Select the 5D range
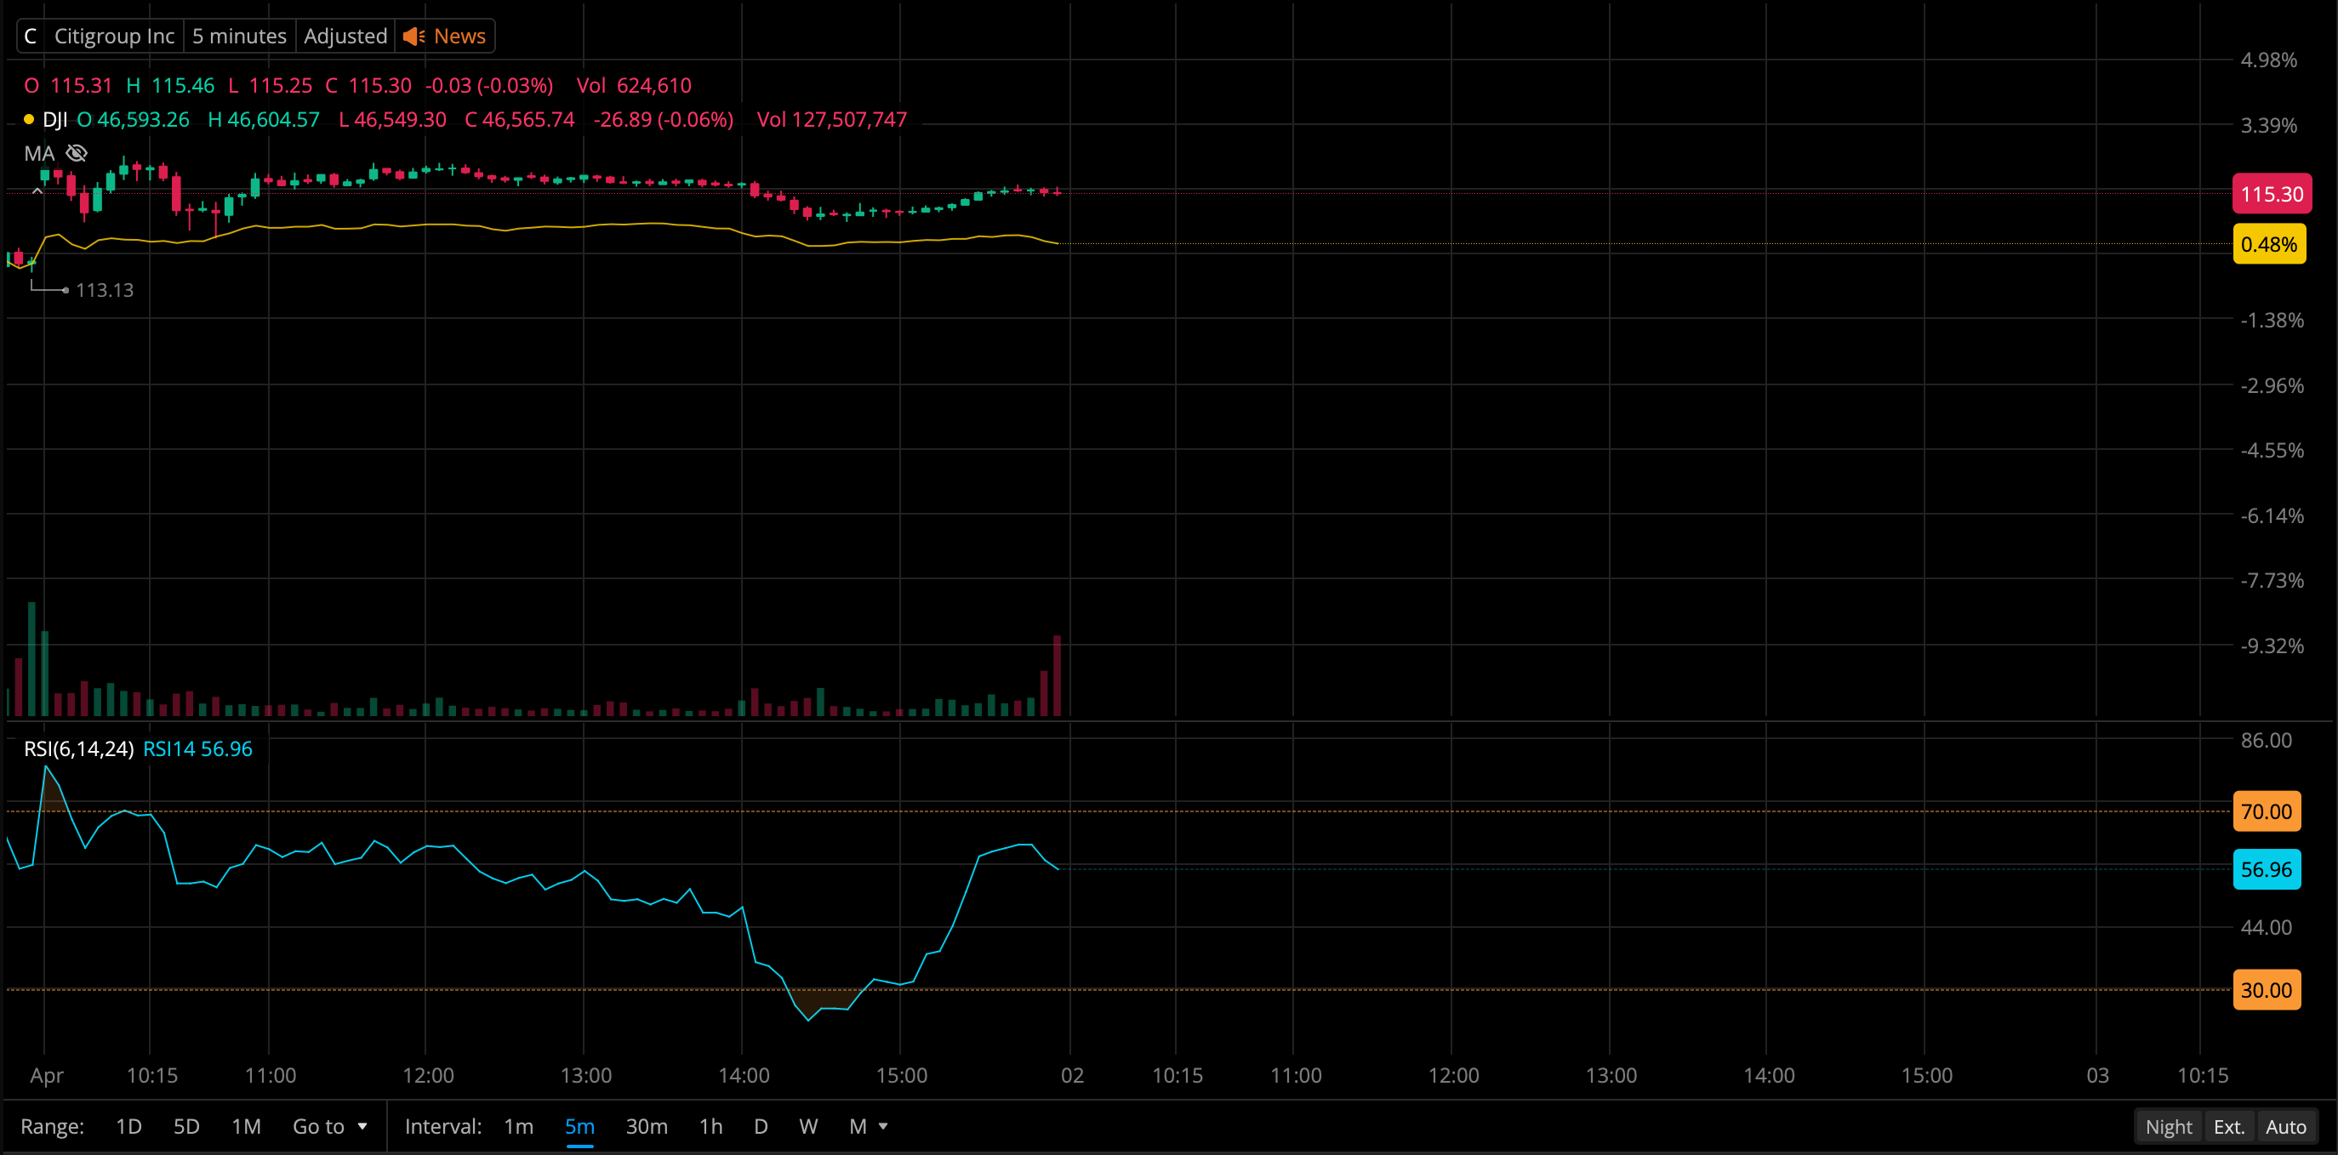Viewport: 2338px width, 1155px height. pyautogui.click(x=186, y=1126)
